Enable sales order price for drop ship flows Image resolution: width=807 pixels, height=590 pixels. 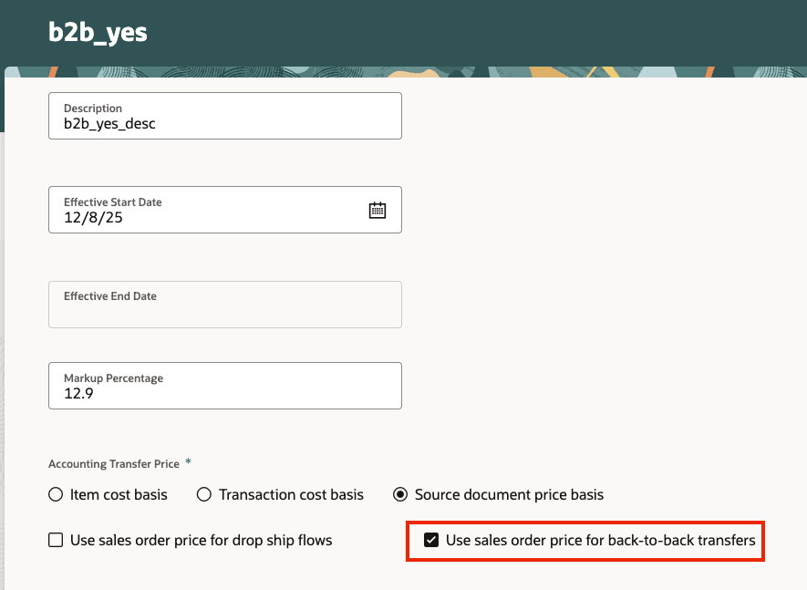click(56, 540)
